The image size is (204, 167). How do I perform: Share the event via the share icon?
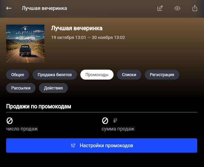195,8
